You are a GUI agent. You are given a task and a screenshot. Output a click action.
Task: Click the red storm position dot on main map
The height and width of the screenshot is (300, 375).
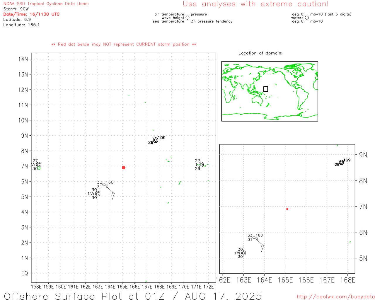pos(123,168)
